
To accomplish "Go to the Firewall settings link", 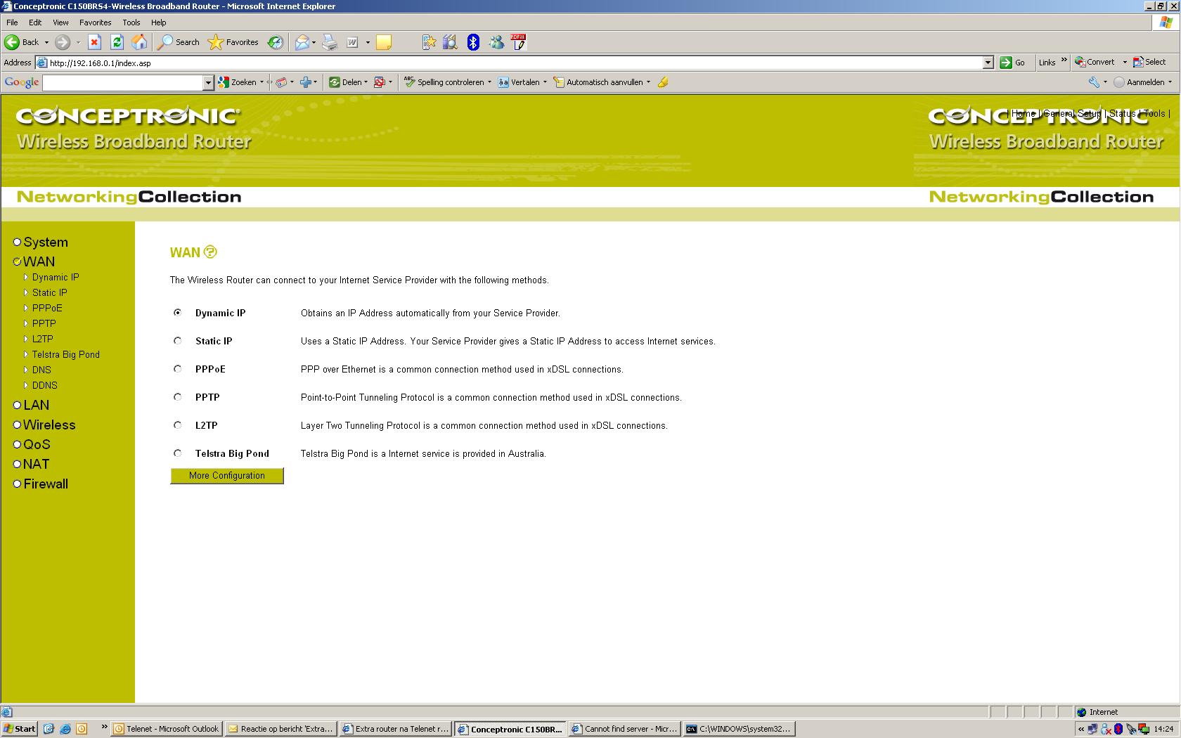I will (x=46, y=484).
